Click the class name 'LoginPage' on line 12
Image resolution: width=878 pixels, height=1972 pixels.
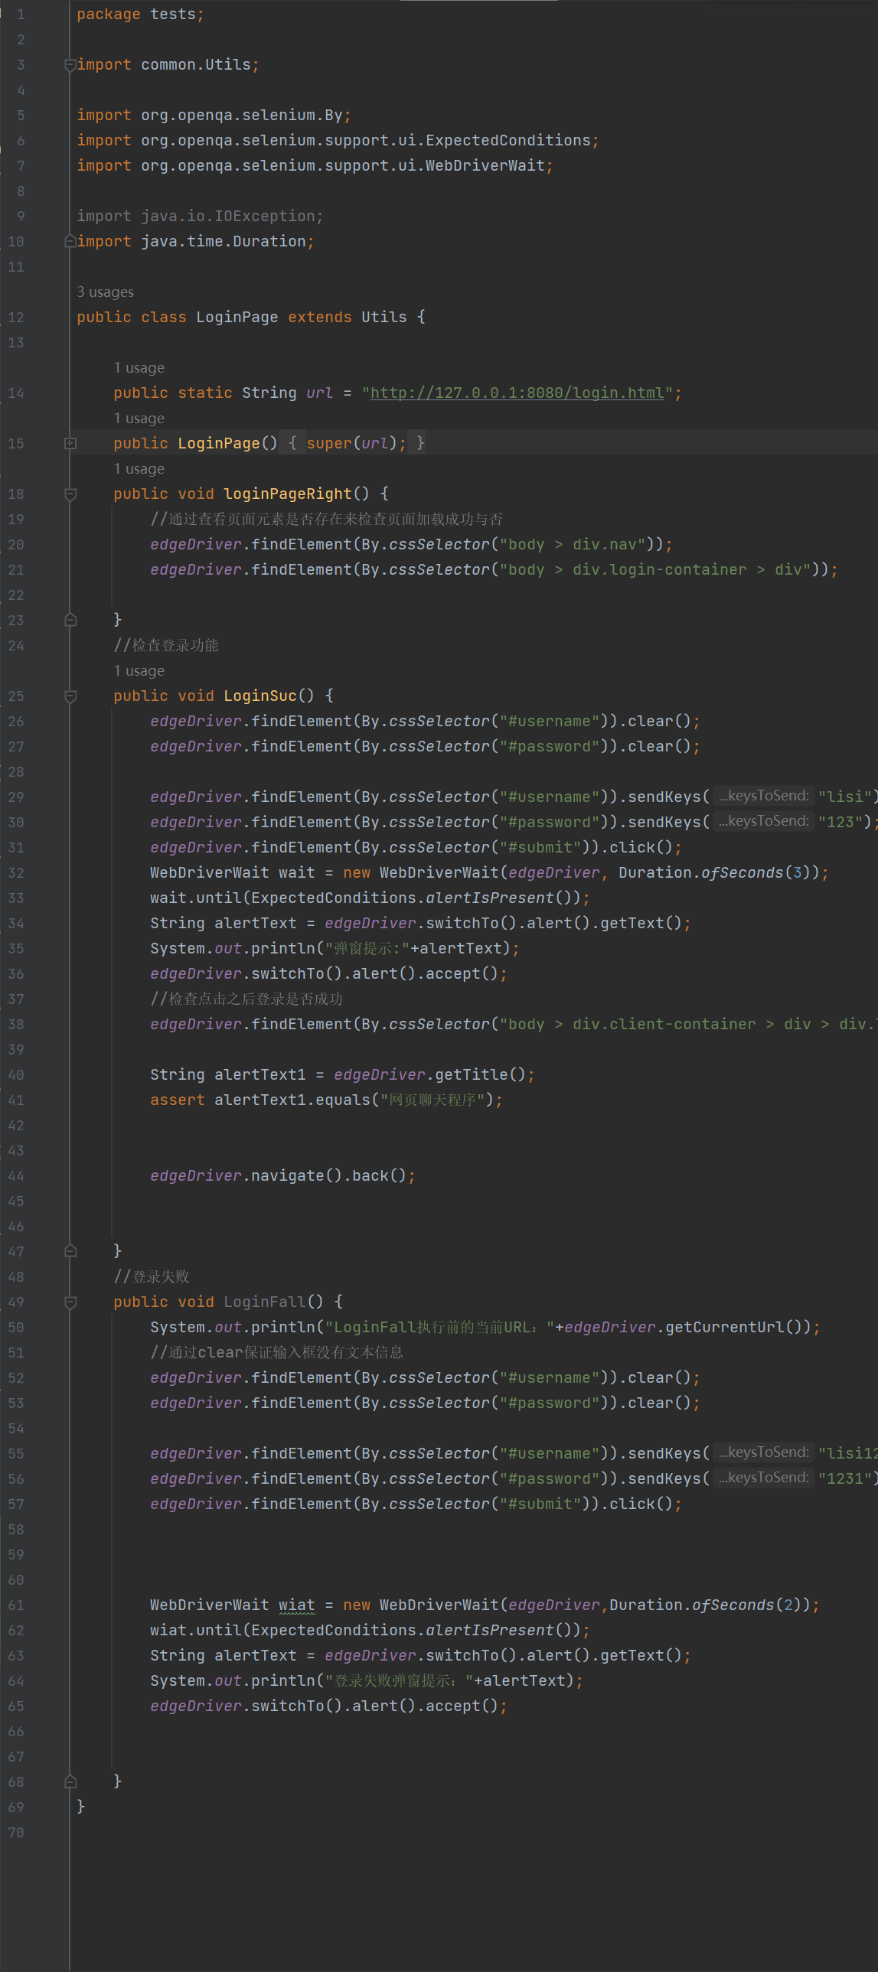pos(237,317)
